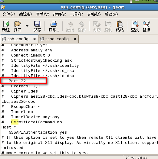The width and height of the screenshot is (158, 159).
Task: Click the 'GSSAPIAuthentication yes' line
Action: (x=38, y=132)
